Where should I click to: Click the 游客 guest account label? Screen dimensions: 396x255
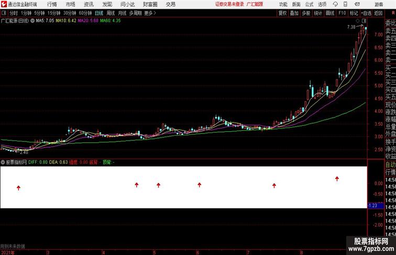[379, 5]
